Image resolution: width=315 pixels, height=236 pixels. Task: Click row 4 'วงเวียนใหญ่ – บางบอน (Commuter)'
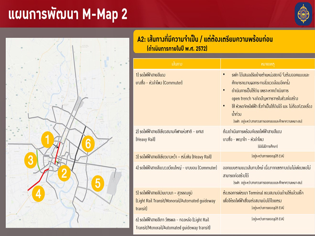(x=176, y=168)
